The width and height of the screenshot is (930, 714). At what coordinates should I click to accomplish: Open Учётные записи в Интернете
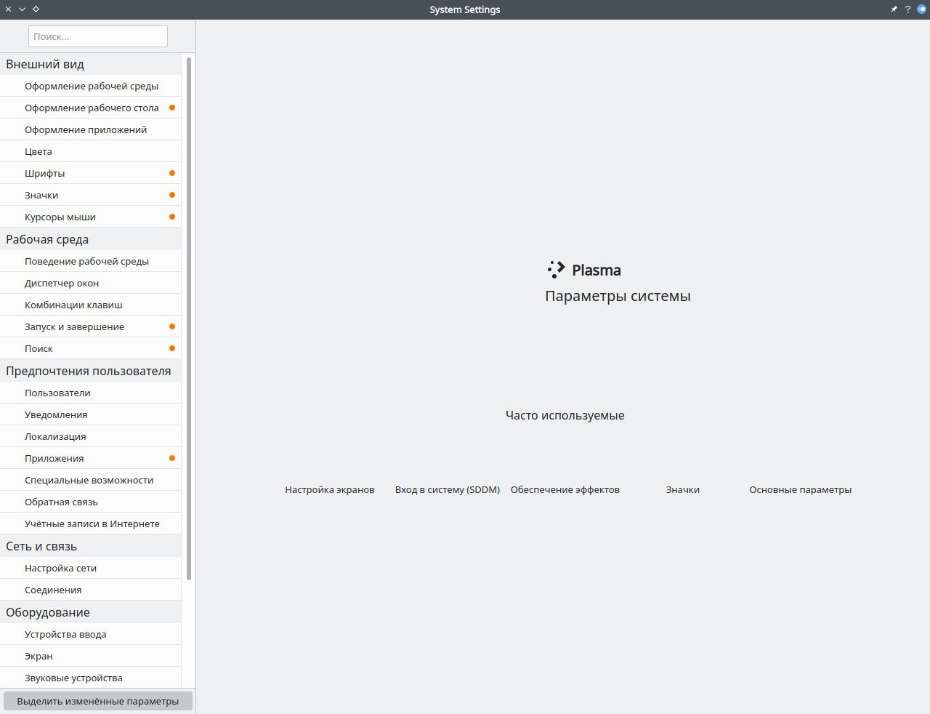[91, 524]
